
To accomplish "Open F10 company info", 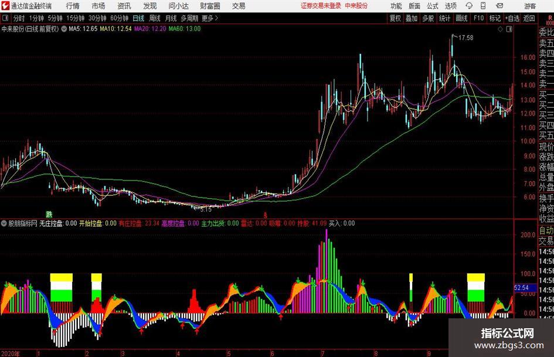I will (478, 18).
